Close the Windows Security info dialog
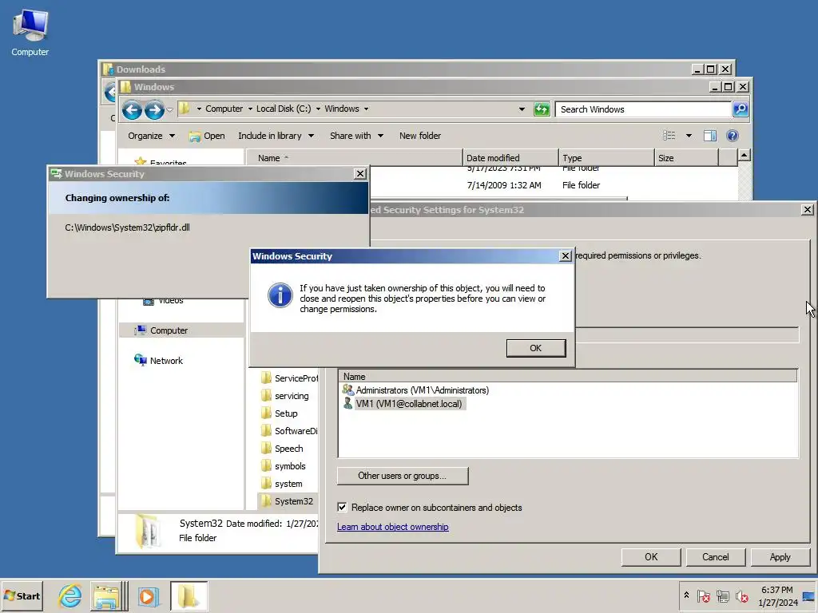The height and width of the screenshot is (613, 818). [565, 256]
